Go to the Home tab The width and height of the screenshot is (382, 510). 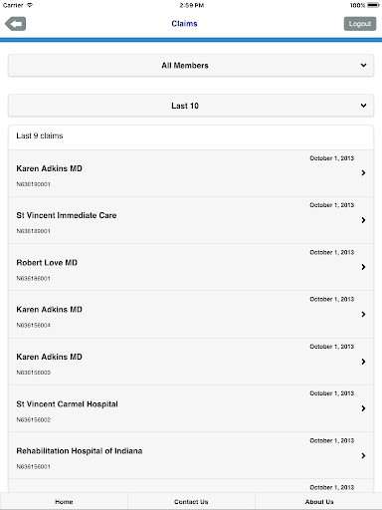(x=64, y=501)
